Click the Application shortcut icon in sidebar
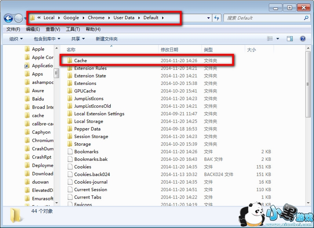The width and height of the screenshot is (314, 228). 27,66
